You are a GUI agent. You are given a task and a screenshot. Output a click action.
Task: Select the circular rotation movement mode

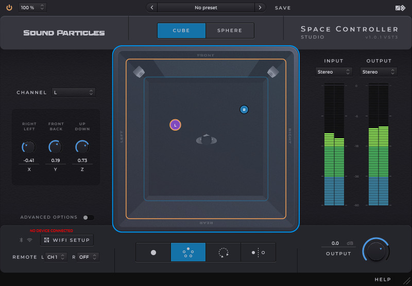click(x=223, y=252)
